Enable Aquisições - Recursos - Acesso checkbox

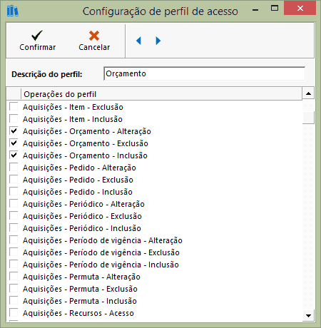point(14,313)
